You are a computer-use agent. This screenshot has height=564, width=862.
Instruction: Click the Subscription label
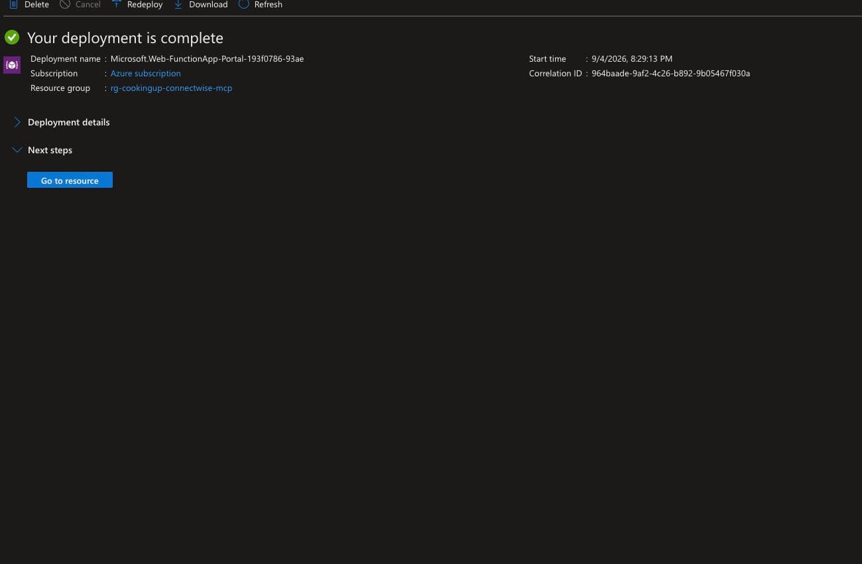pos(54,74)
